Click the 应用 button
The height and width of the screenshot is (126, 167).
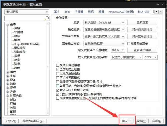[157, 121]
